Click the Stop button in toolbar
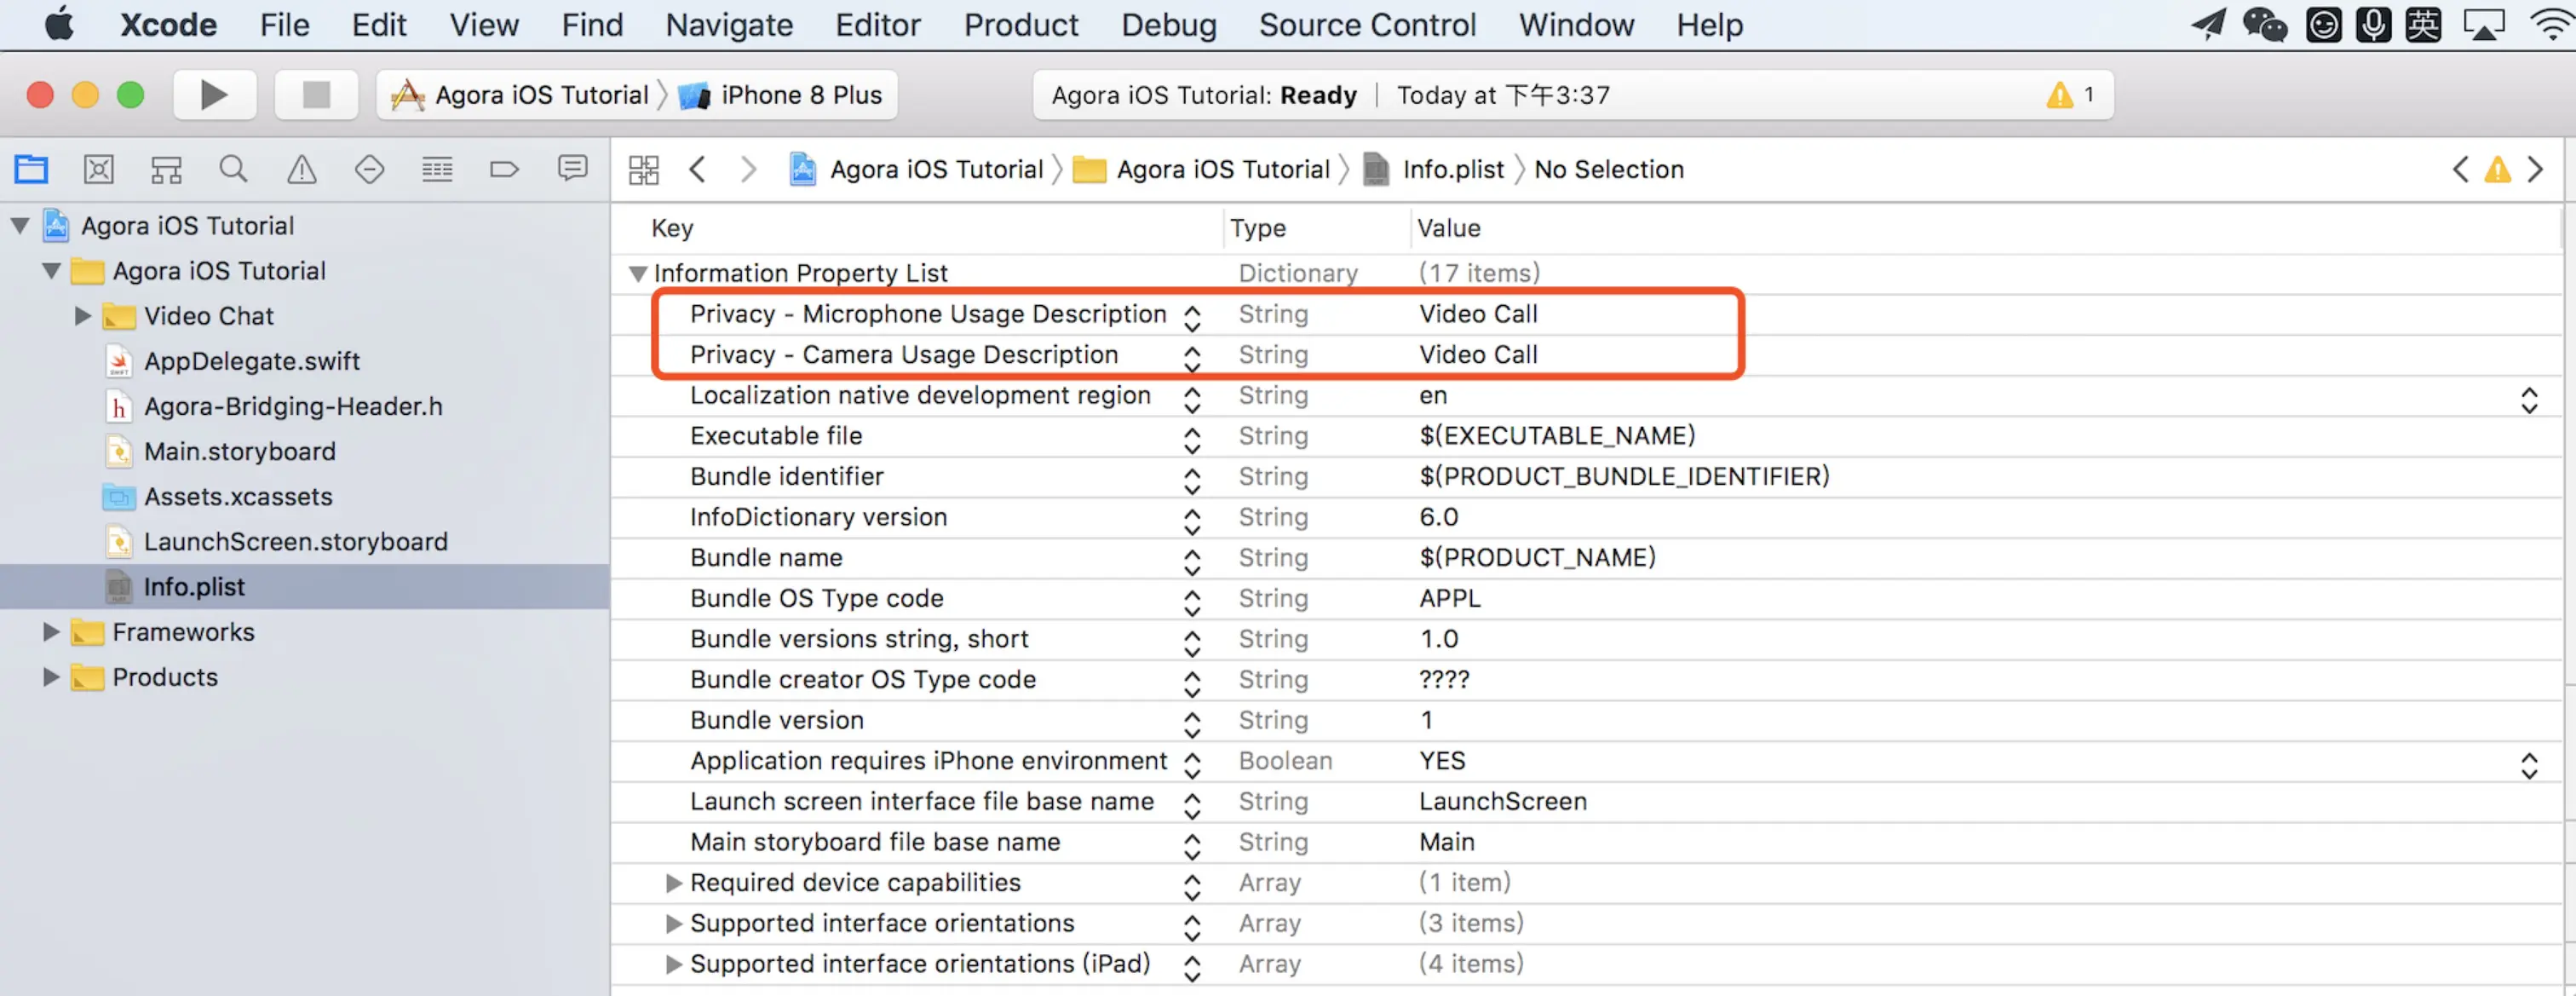 click(x=316, y=95)
